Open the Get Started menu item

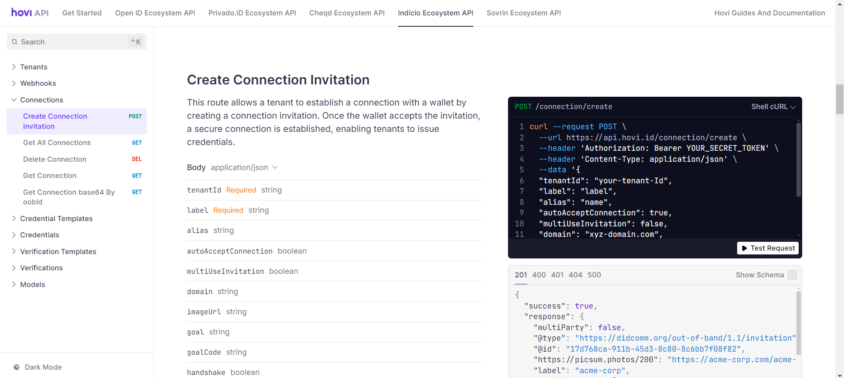[x=82, y=13]
